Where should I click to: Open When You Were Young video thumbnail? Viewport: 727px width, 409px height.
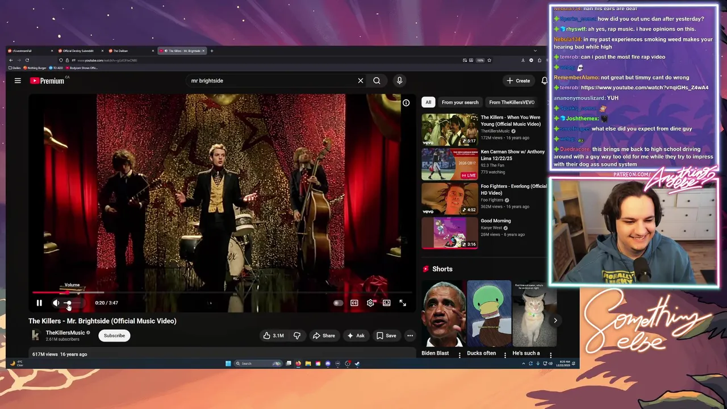coord(450,130)
